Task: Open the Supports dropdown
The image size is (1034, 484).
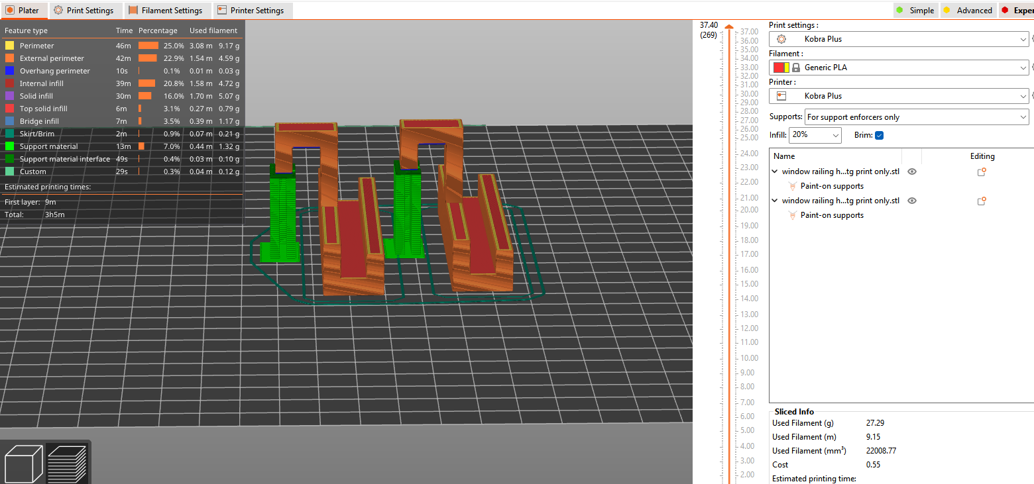Action: 916,117
